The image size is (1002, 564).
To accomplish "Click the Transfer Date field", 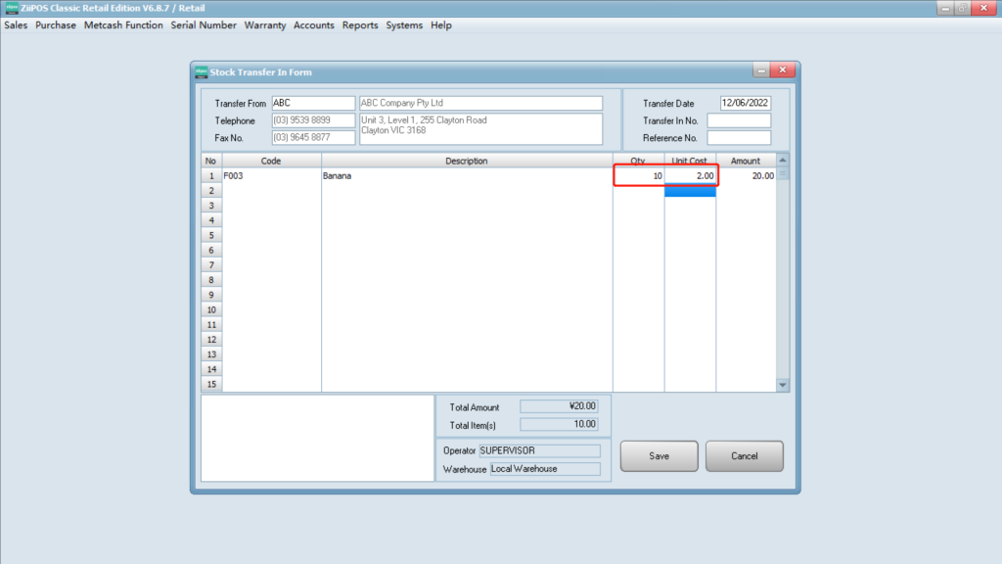I will (746, 103).
